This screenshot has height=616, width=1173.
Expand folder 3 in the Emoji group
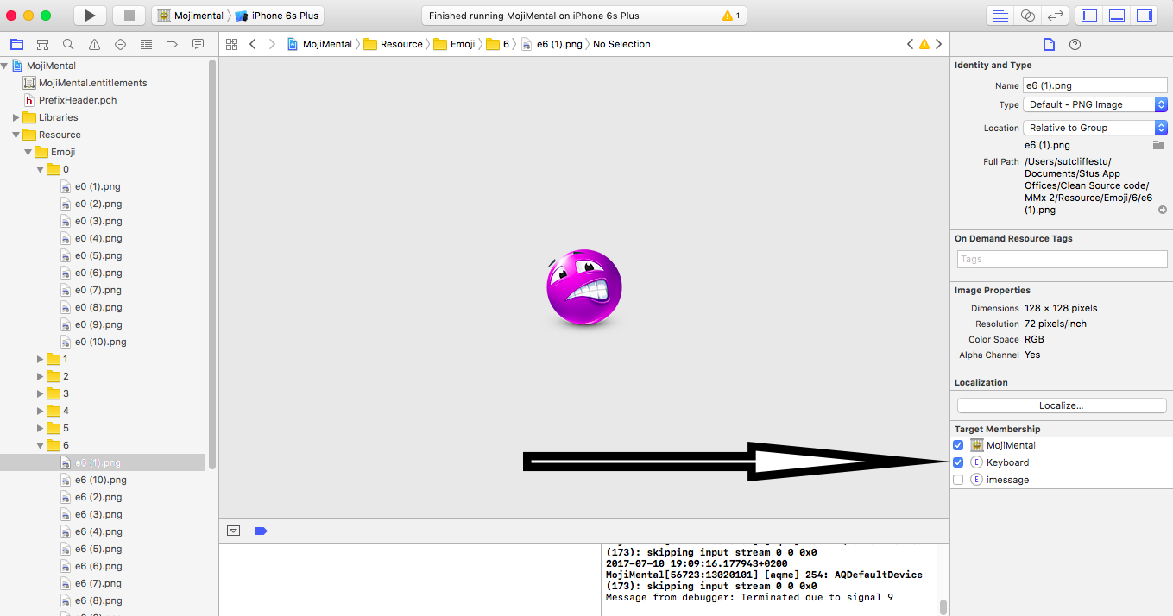40,393
